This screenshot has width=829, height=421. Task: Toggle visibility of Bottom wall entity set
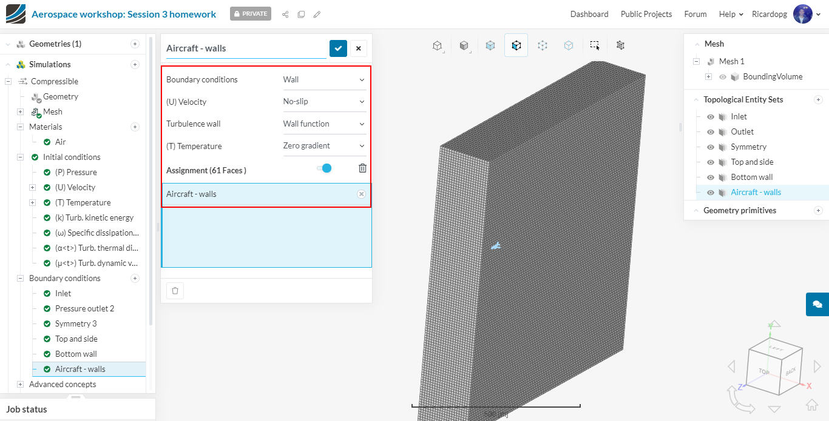point(711,177)
